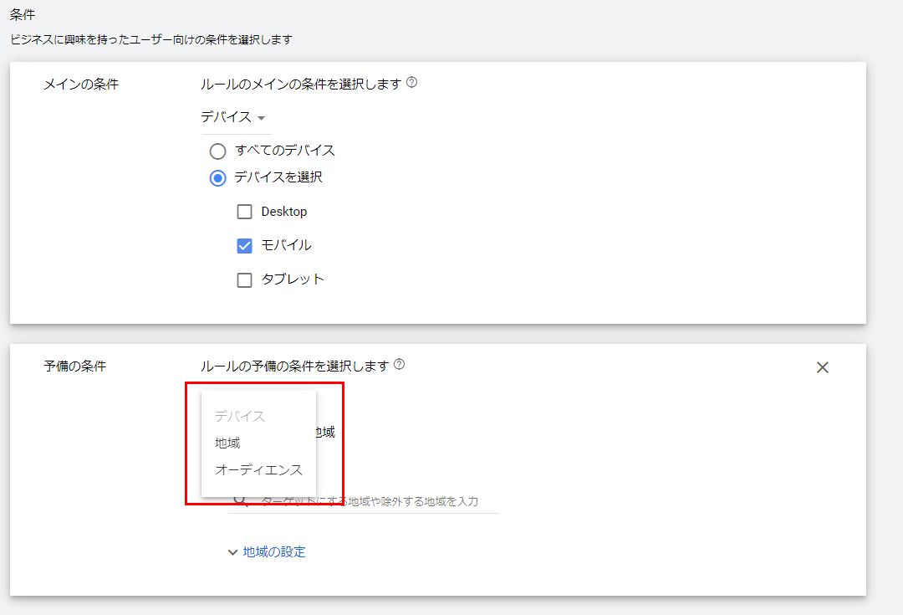Image resolution: width=903 pixels, height=615 pixels.
Task: Remove the secondary condition with the X icon
Action: 822,367
